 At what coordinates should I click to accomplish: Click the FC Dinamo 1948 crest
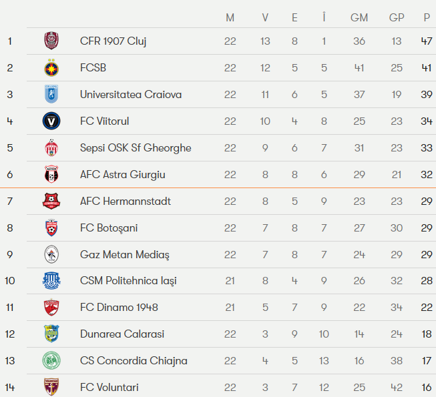click(x=51, y=308)
